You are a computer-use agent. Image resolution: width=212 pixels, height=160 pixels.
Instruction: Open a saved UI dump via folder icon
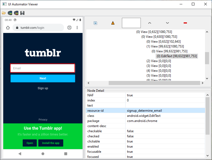point(4,13)
